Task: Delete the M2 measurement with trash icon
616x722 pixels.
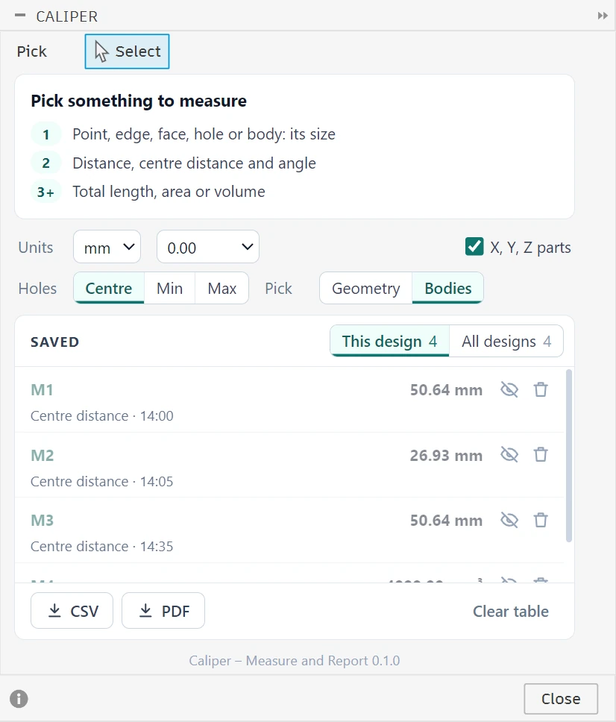Action: point(541,455)
